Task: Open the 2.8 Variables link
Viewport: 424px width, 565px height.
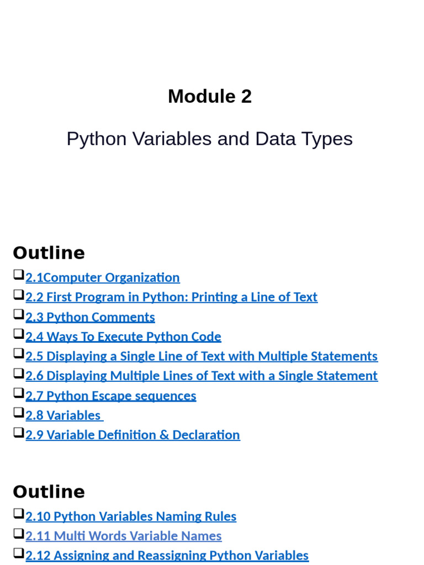Action: tap(63, 415)
